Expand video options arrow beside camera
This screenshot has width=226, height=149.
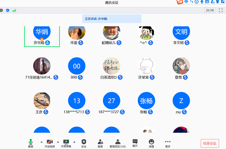point(58,142)
